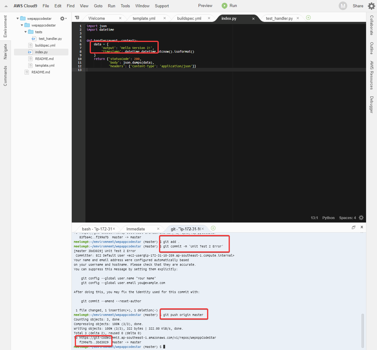Image resolution: width=377 pixels, height=350 pixels.
Task: Open the File menu
Action: (46, 6)
